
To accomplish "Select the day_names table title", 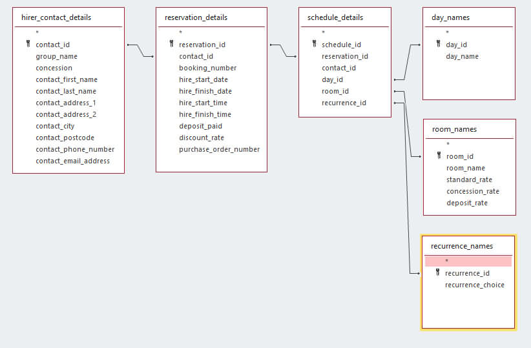I will pyautogui.click(x=450, y=17).
